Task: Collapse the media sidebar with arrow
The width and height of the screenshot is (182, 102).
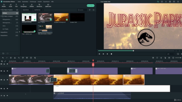Action: pos(19,32)
